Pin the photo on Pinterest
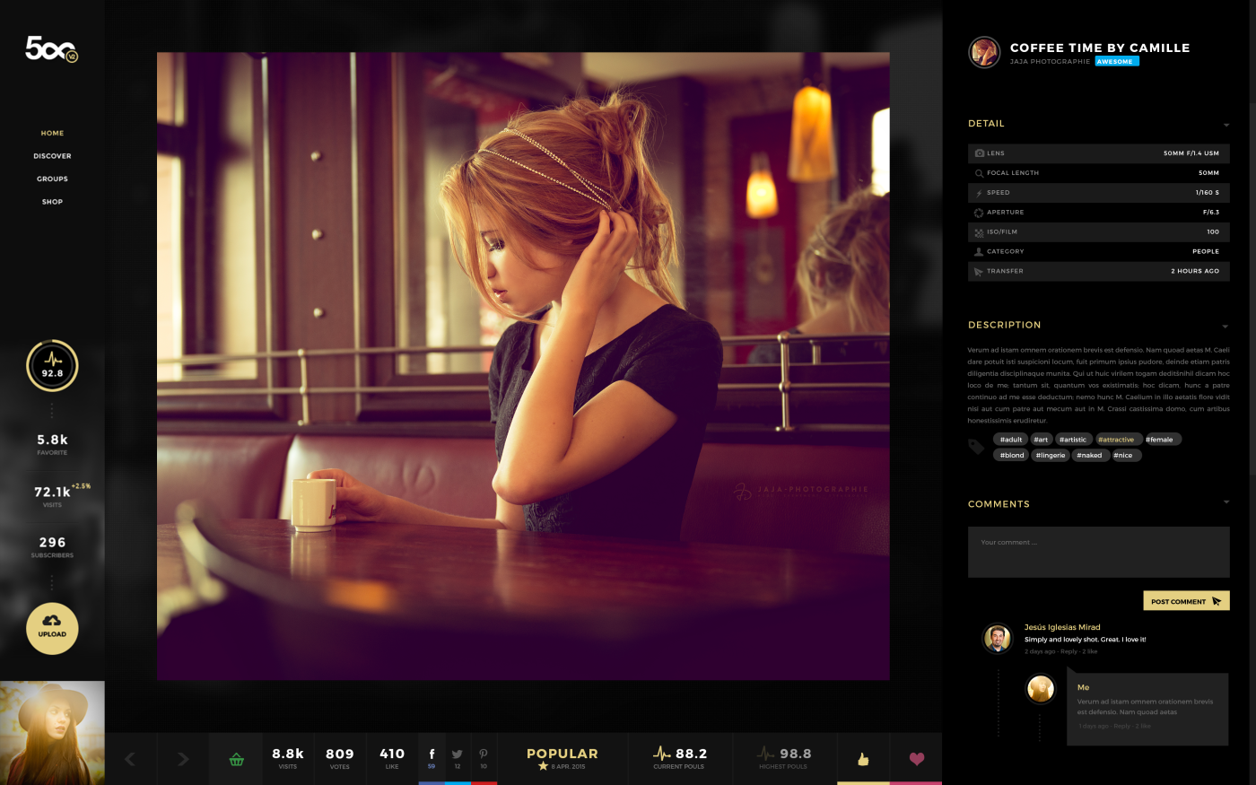The height and width of the screenshot is (785, 1256). click(x=484, y=758)
